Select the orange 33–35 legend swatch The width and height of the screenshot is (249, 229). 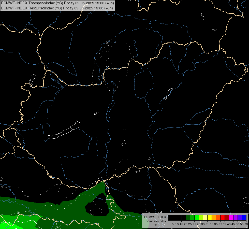pos(214,218)
